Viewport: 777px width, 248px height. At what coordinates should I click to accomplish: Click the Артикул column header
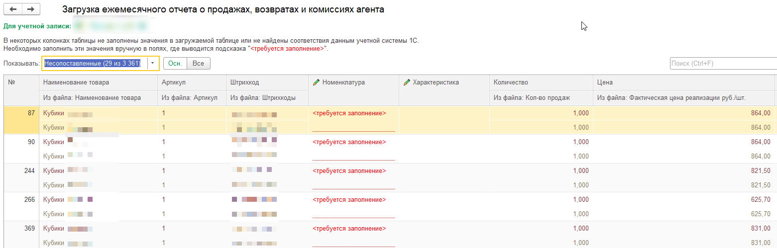point(192,83)
